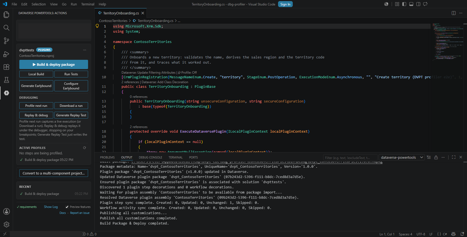Show errors and warnings count in status bar
The height and width of the screenshot is (237, 467).
click(x=89, y=234)
